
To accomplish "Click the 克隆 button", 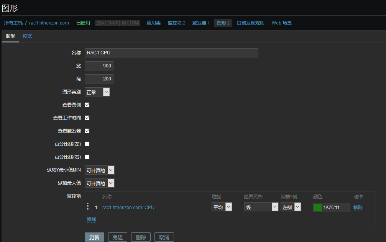I will [x=118, y=237].
